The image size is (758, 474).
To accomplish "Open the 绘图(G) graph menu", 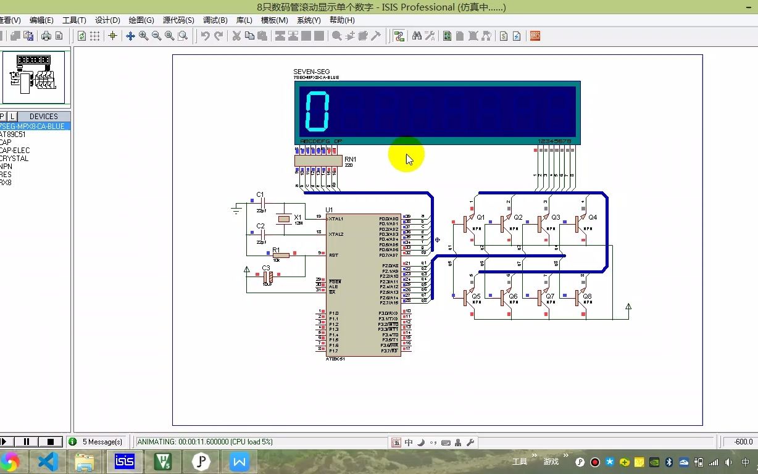I will (x=141, y=20).
